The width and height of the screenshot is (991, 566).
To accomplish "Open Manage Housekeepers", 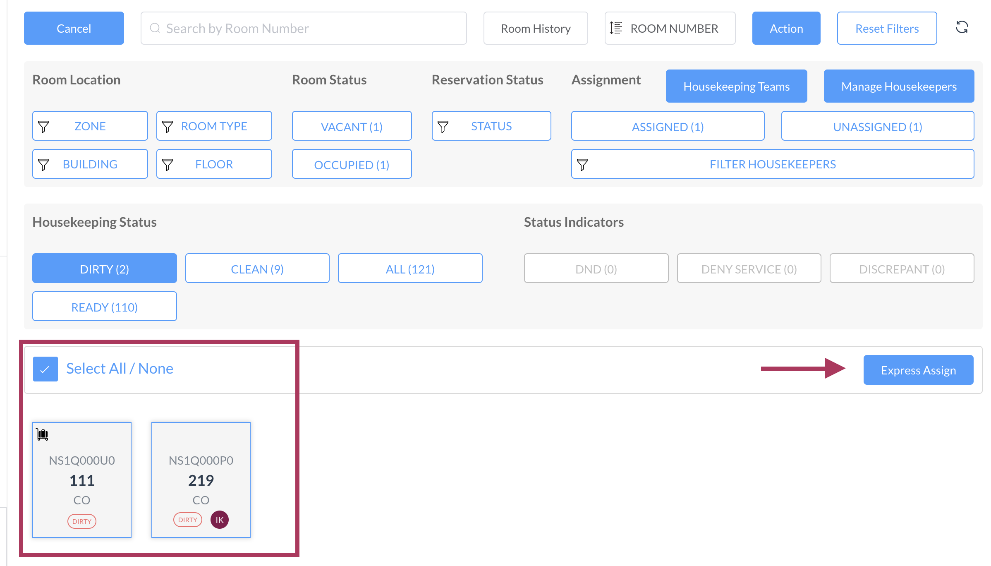I will [x=898, y=86].
